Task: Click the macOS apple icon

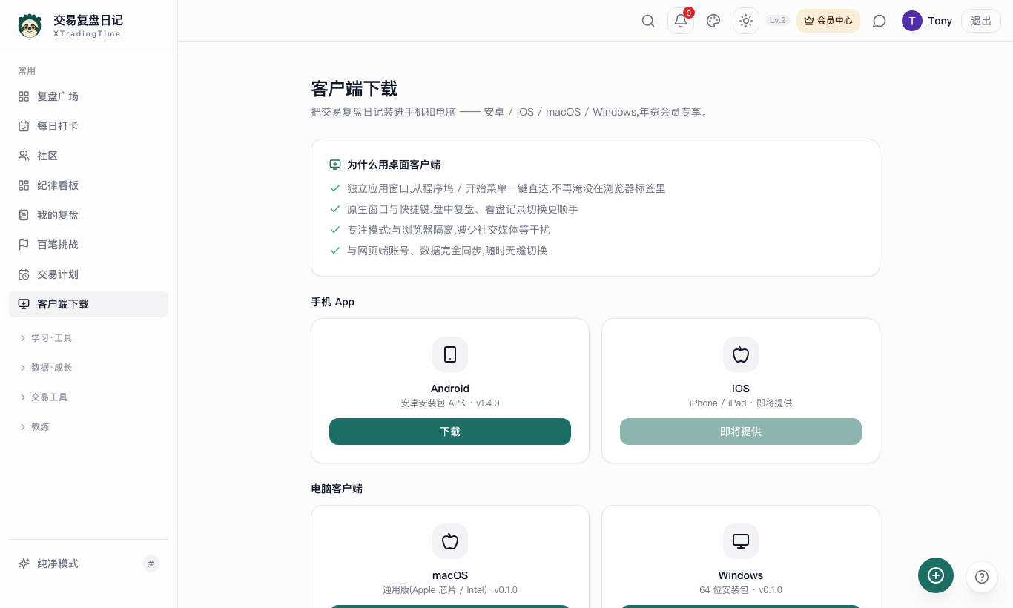Action: (450, 541)
